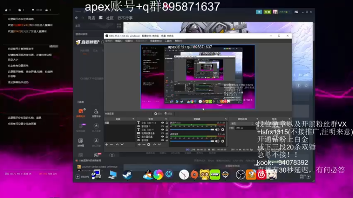Image resolution: width=353 pixels, height=198 pixels.
Task: Adjust second mixer channel volume slider
Action: [x=192, y=141]
